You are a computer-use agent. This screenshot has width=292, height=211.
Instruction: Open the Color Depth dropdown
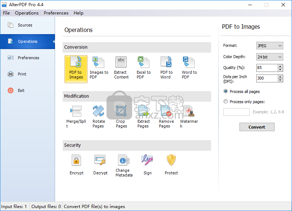point(269,57)
